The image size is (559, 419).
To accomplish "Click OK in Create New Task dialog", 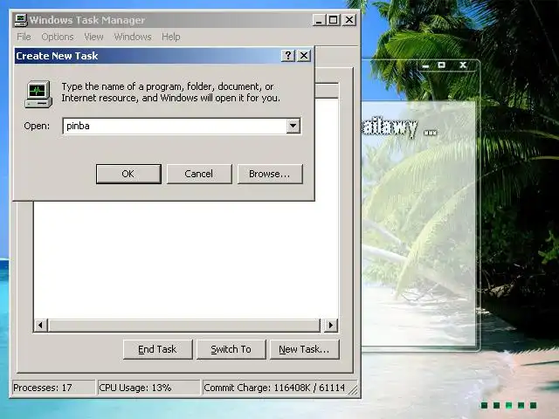I will (x=128, y=174).
